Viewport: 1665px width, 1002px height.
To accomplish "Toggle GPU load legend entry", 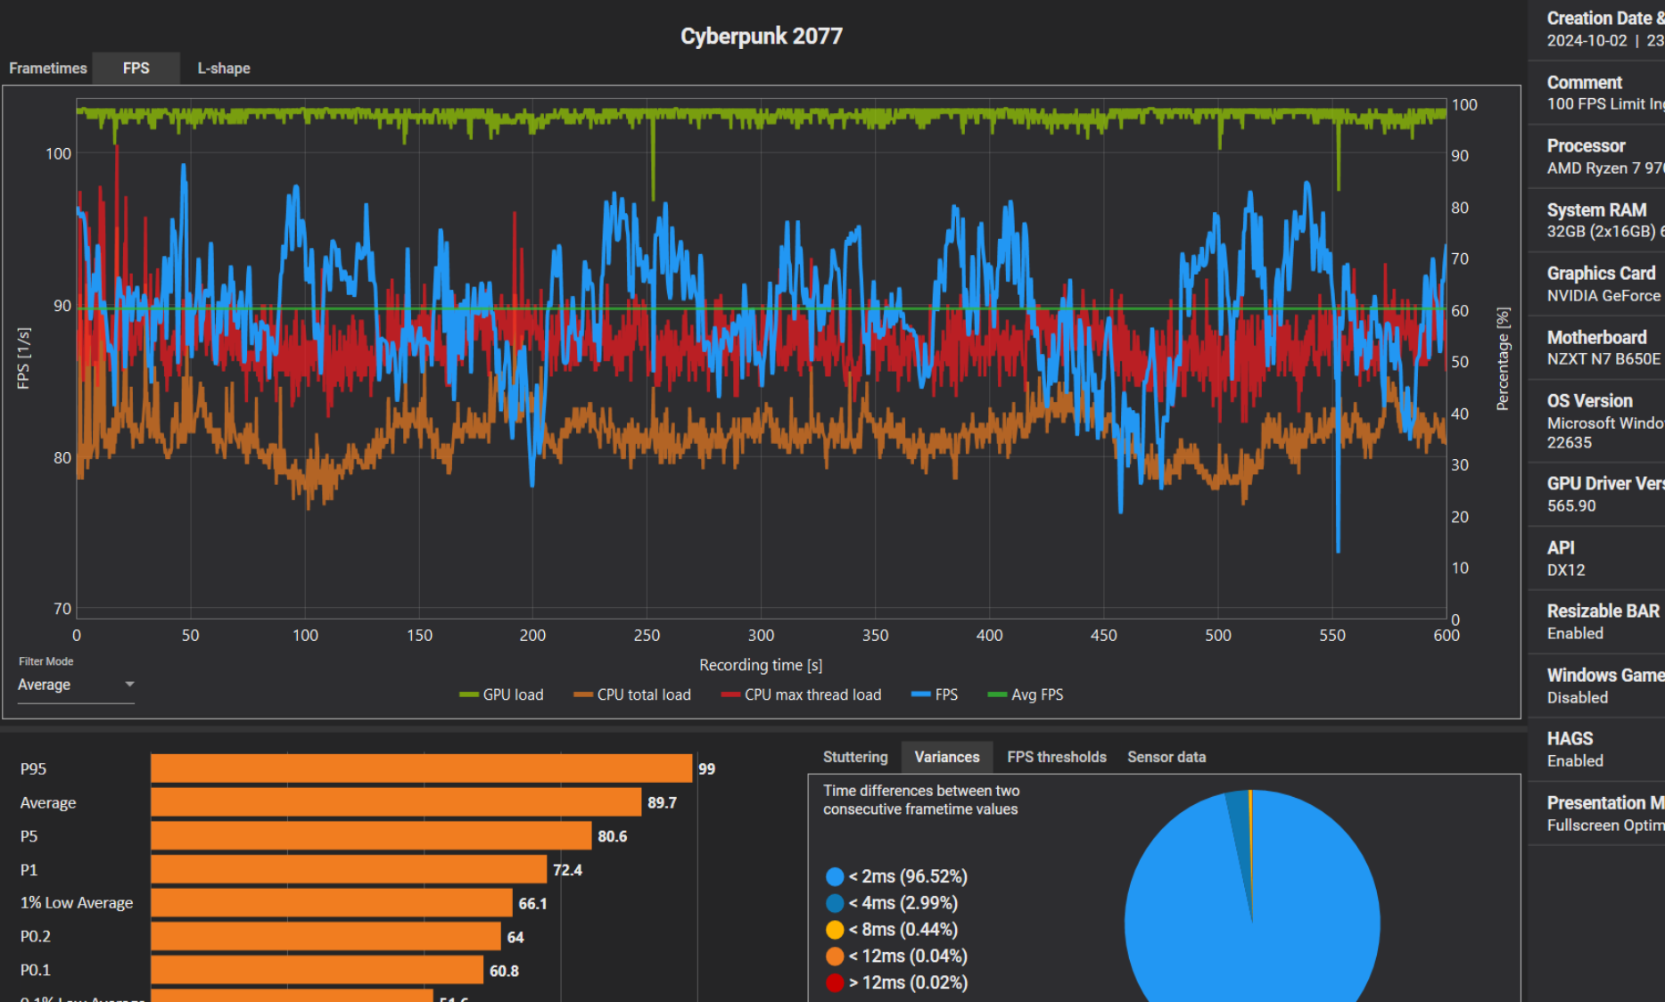I will click(501, 694).
